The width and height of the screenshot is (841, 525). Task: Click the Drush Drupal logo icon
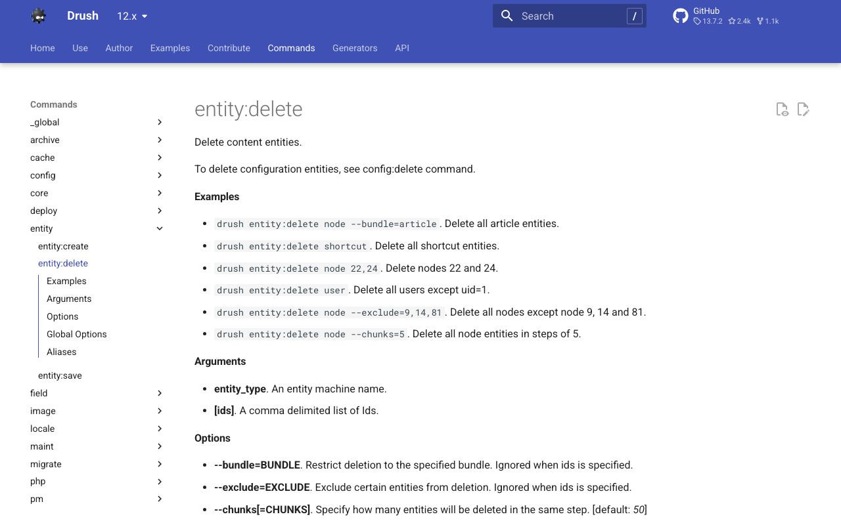(x=38, y=16)
